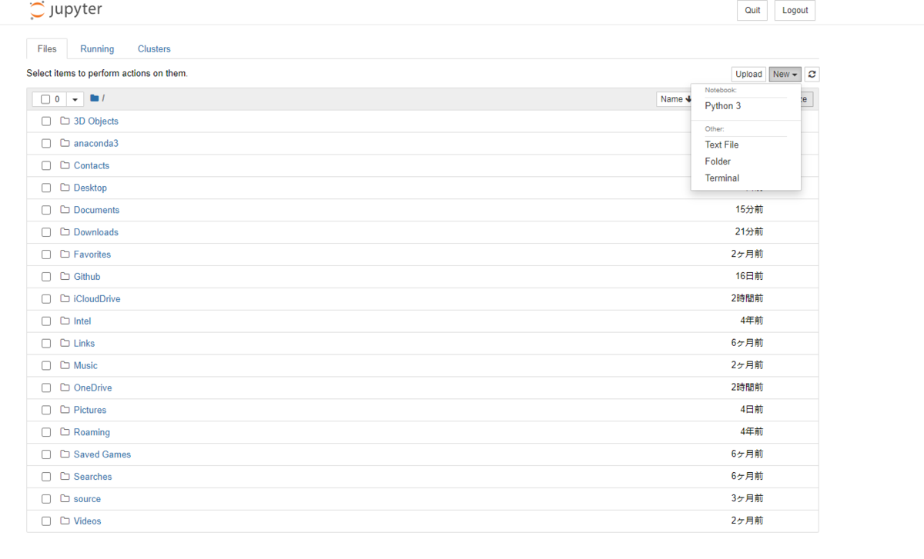The width and height of the screenshot is (924, 559).
Task: Tick the checkbox next to source
Action: pos(46,499)
